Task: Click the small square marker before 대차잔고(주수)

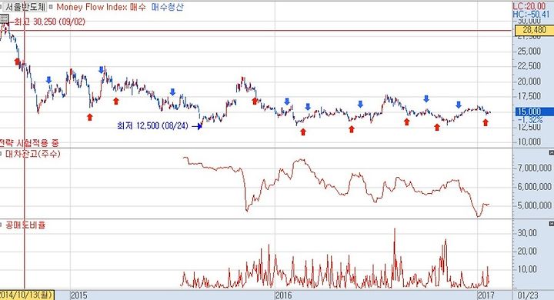Action: pos(1,155)
